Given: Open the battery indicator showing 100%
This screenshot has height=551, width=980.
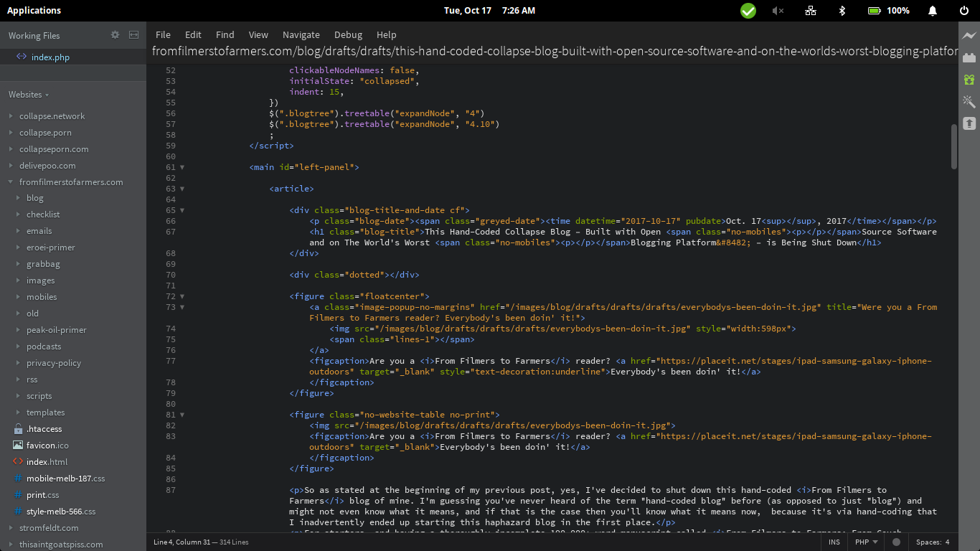Looking at the screenshot, I should [888, 11].
